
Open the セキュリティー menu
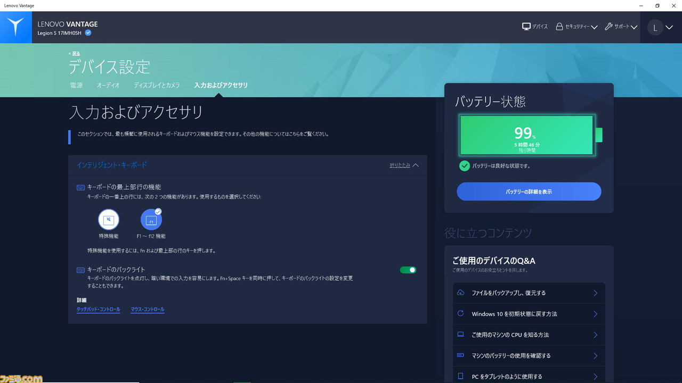tap(577, 27)
